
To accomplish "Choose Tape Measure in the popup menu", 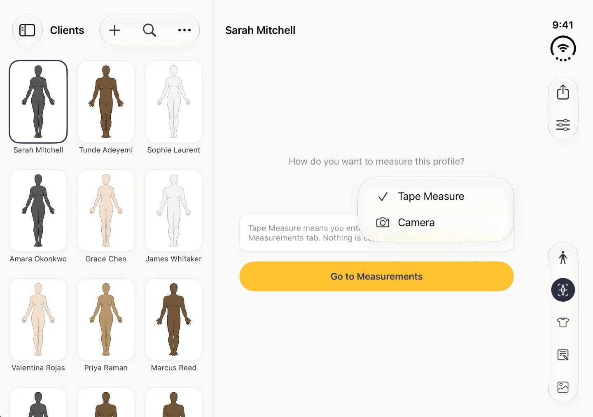I will [x=436, y=196].
